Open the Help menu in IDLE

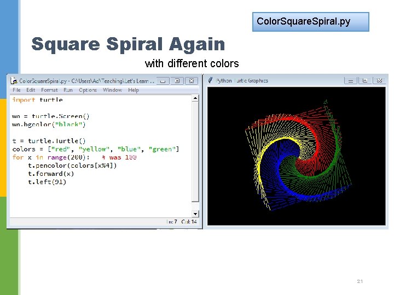[134, 90]
